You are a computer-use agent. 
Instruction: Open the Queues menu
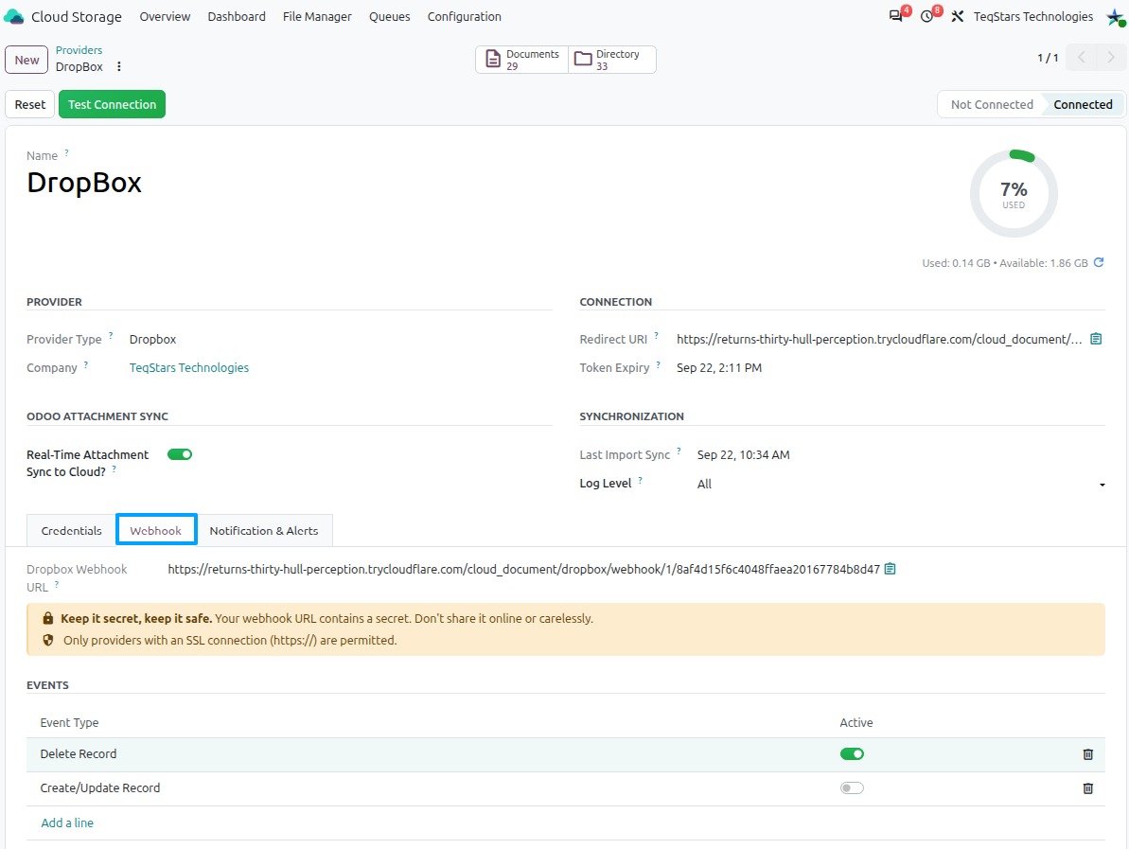click(x=390, y=16)
